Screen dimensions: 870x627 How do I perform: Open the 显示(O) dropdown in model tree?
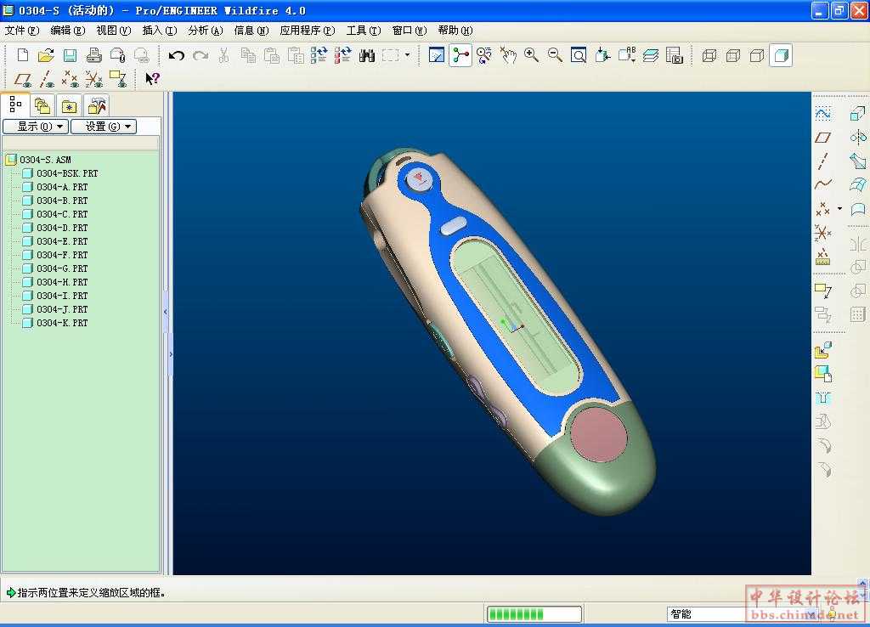point(36,127)
